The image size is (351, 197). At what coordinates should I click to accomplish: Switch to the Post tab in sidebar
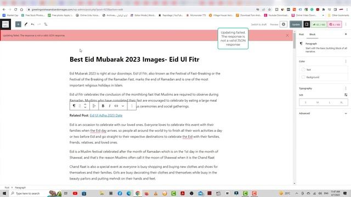(x=301, y=34)
